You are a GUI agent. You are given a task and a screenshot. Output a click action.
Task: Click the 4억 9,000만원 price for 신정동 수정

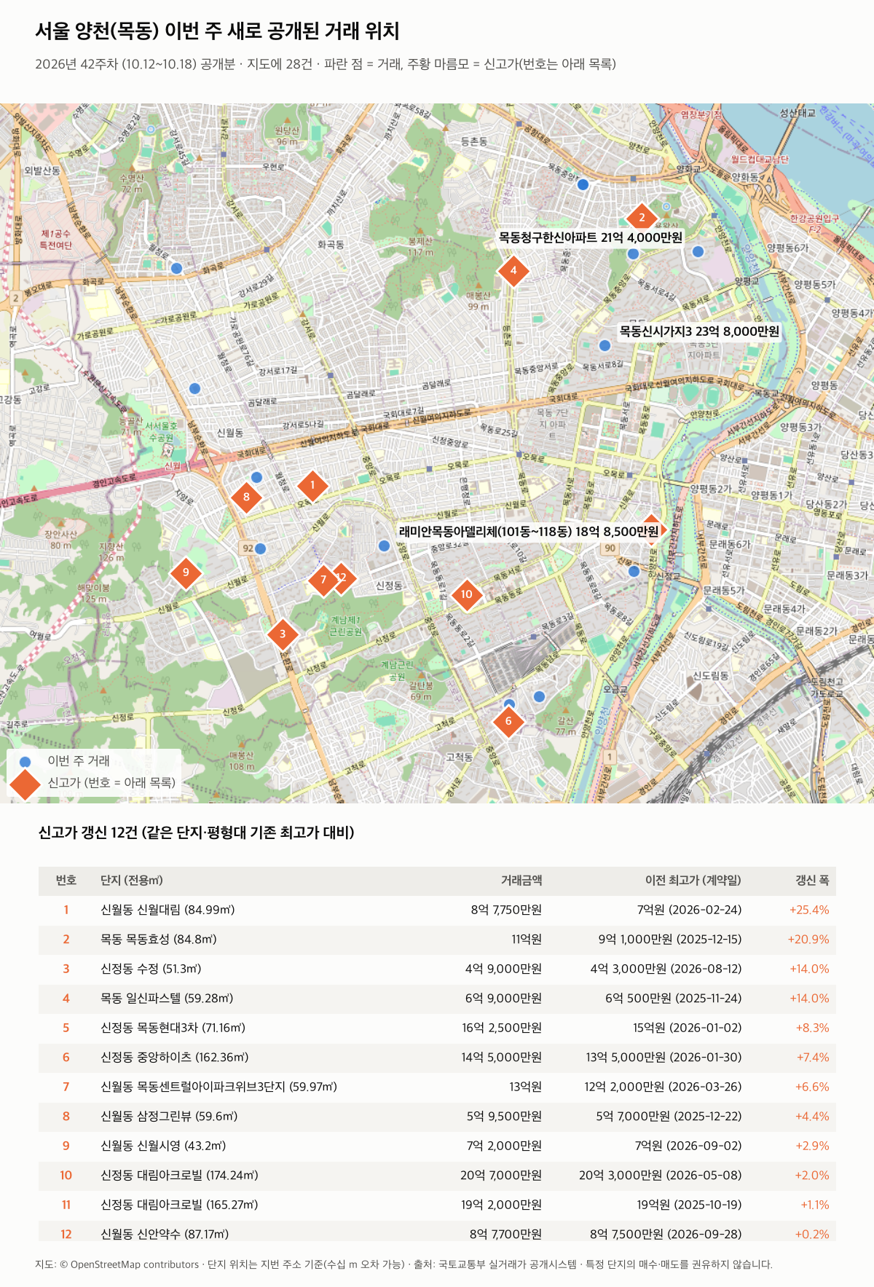[503, 969]
